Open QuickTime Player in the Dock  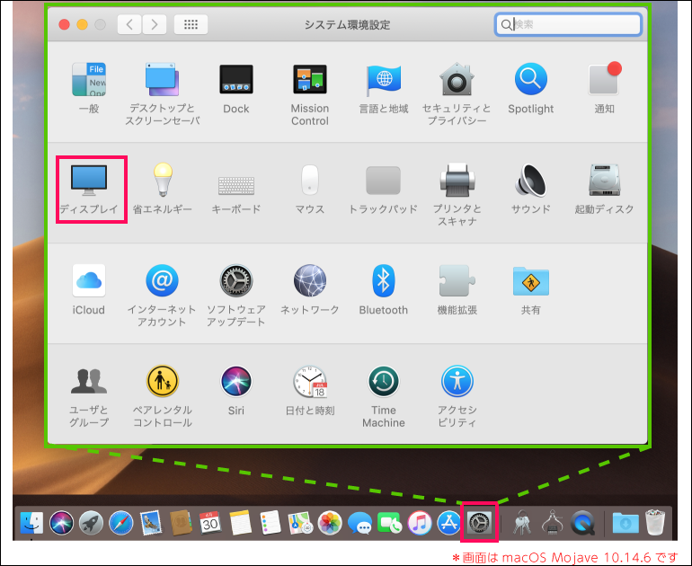pos(582,523)
